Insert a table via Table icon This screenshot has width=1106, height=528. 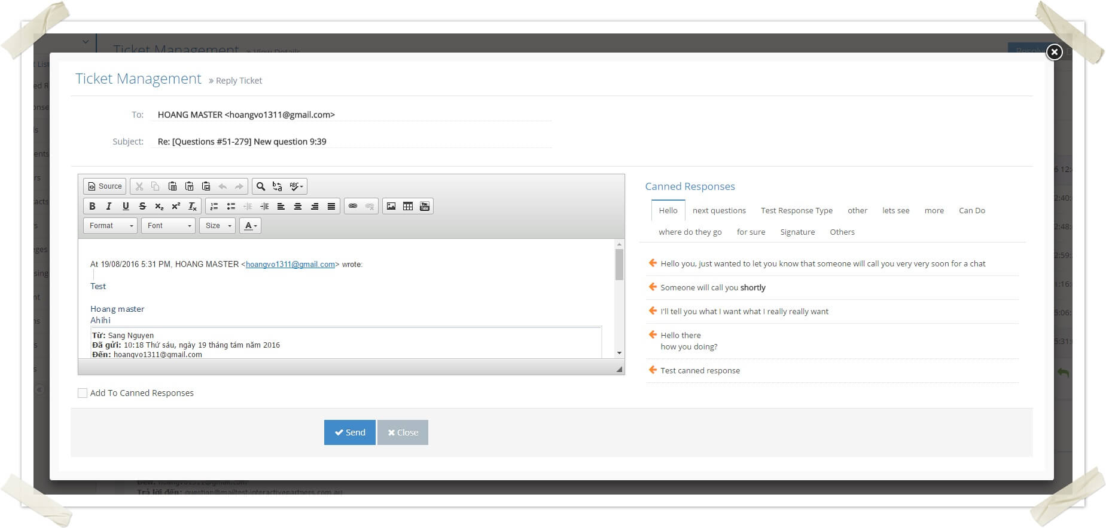coord(408,206)
